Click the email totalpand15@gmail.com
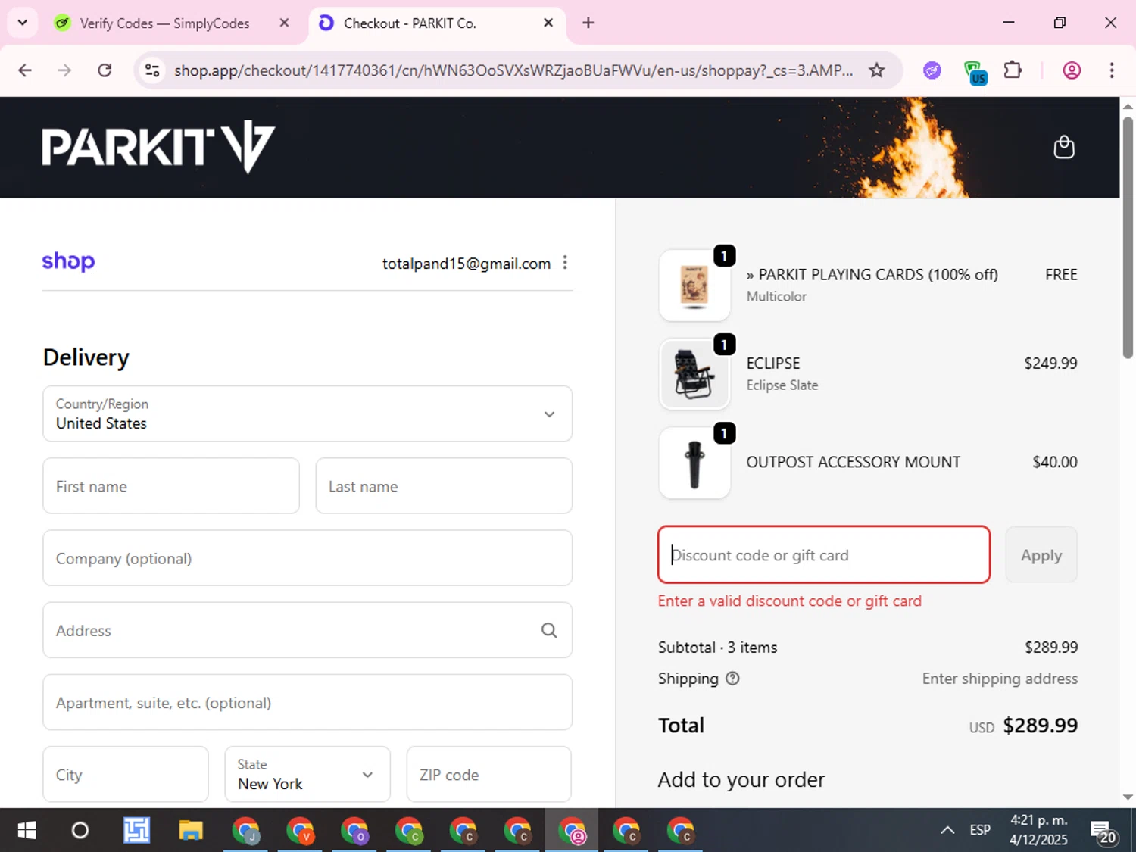Image resolution: width=1136 pixels, height=852 pixels. coord(467,264)
